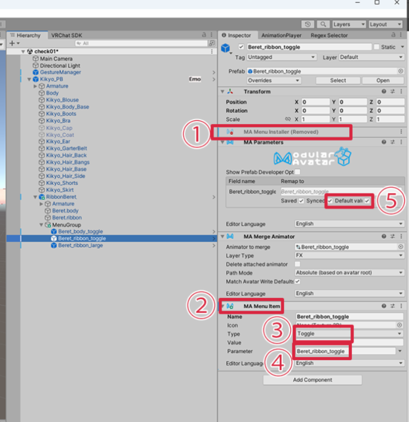Open the Layer Type FX dropdown
Screen dimensions: 409x422
(349, 255)
